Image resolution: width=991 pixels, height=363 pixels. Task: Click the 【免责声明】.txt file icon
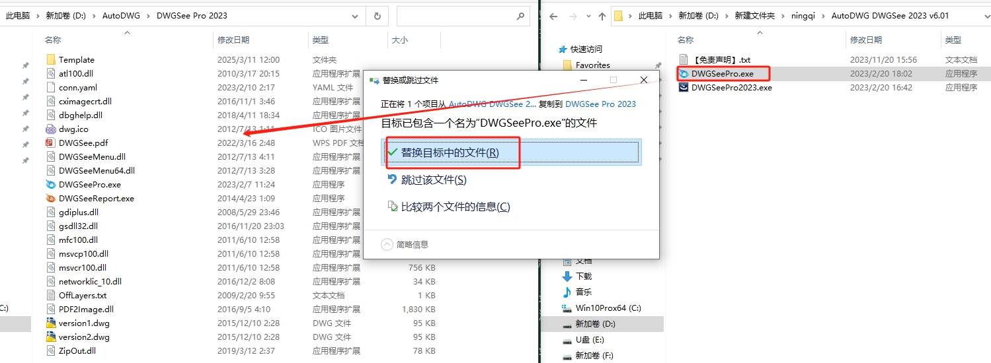(684, 59)
